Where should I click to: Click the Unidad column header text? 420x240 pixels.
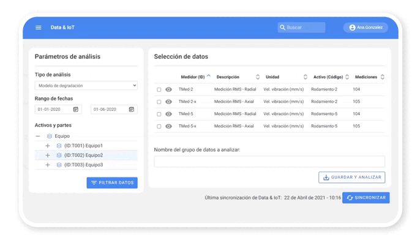272,77
